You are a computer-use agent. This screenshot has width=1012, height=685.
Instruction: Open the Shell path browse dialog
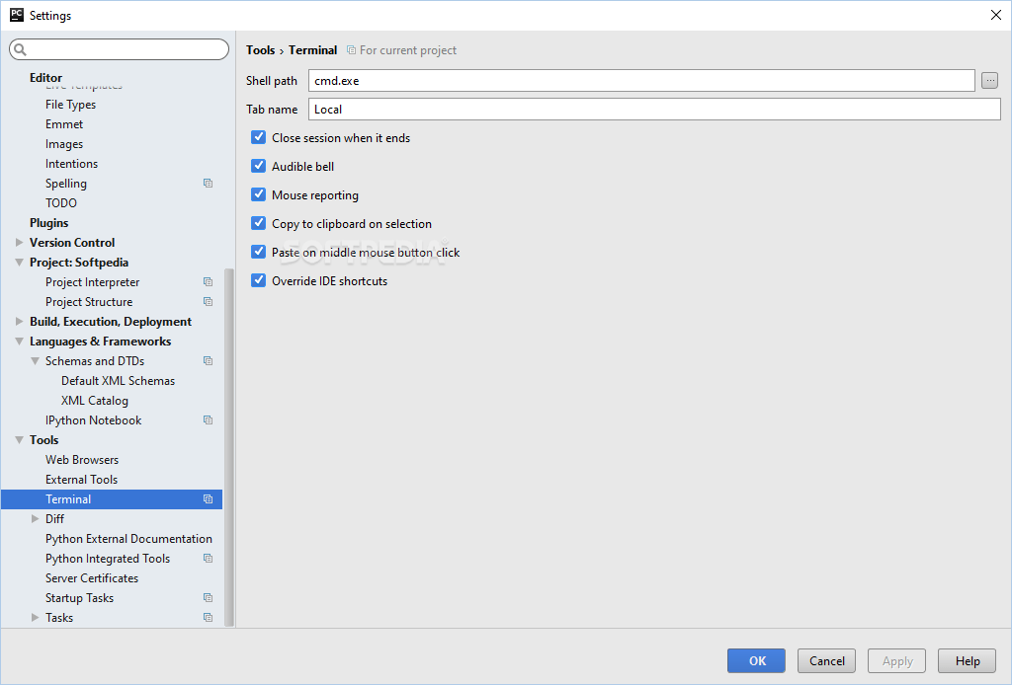(x=989, y=80)
